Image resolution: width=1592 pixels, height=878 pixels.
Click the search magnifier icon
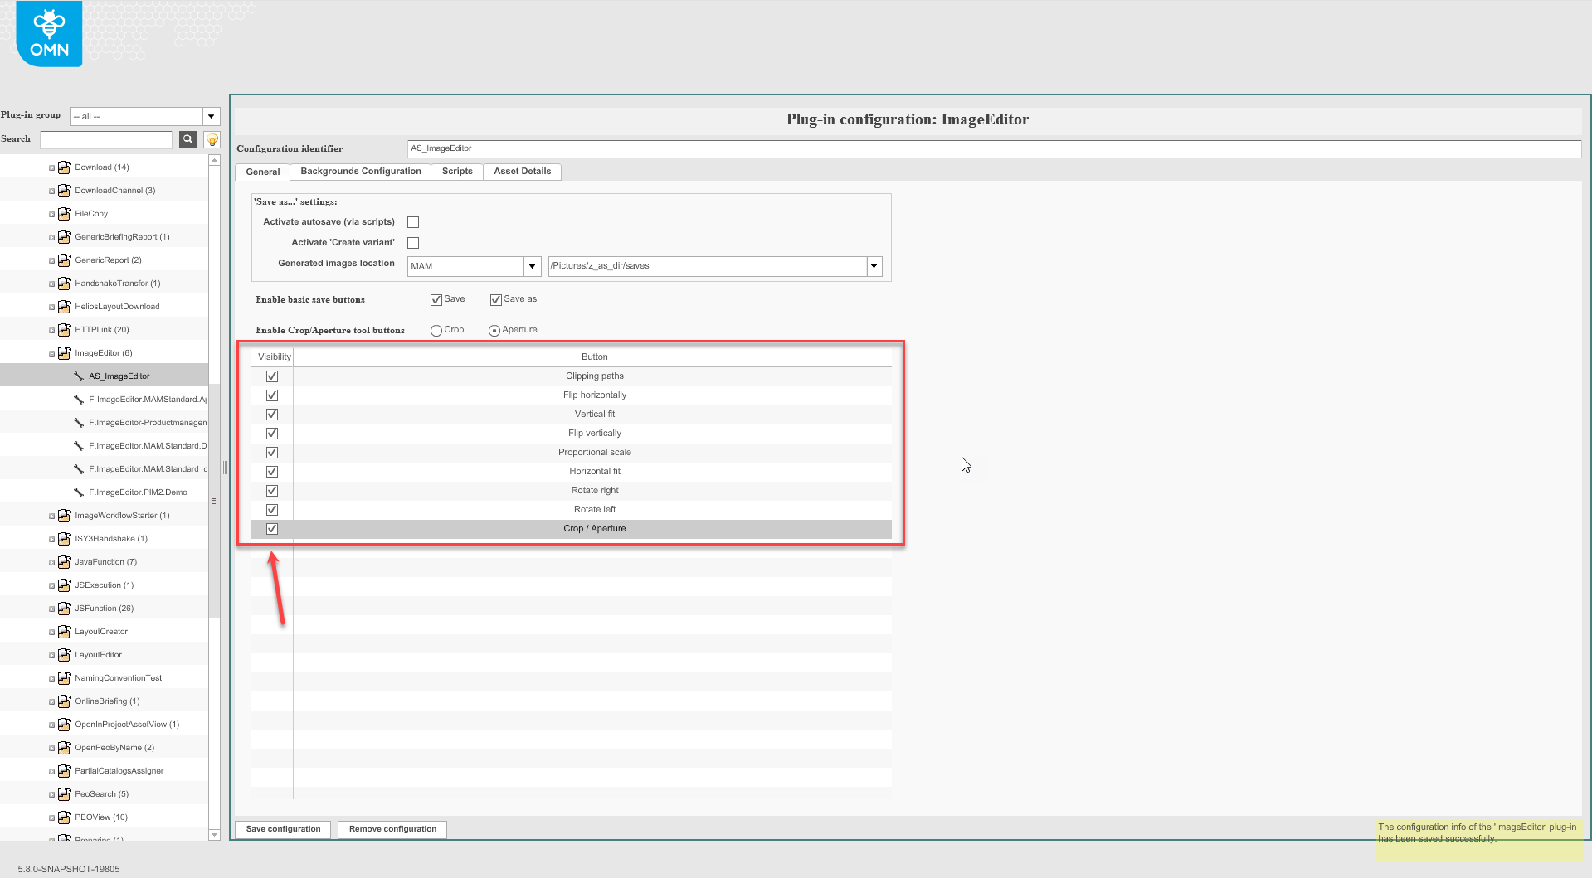187,139
